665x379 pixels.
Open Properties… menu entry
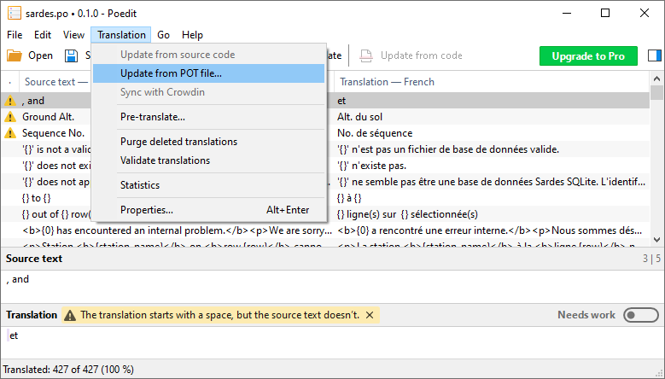[208, 210]
